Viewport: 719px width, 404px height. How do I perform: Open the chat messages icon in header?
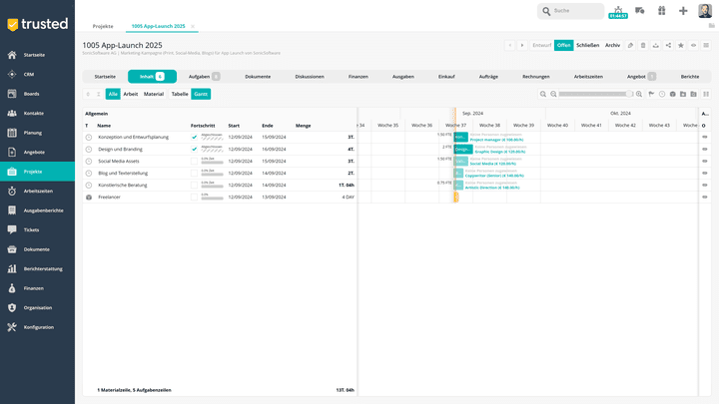point(640,11)
